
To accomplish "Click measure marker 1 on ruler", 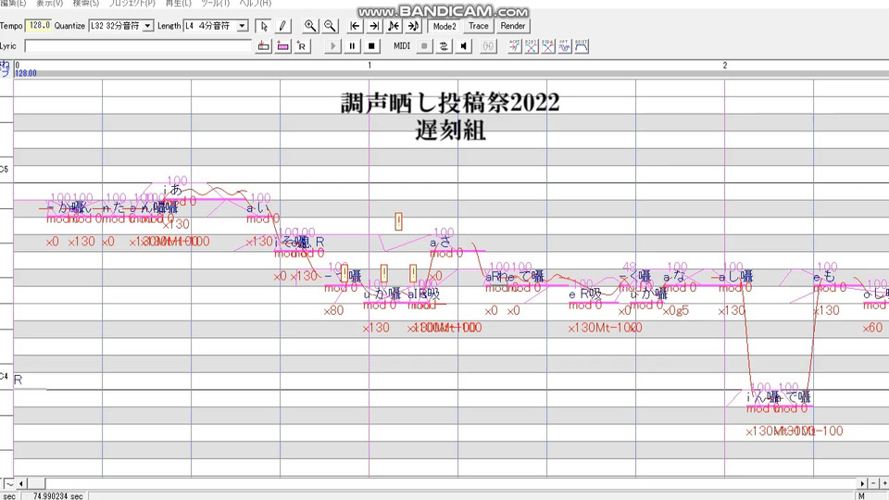I will click(x=369, y=65).
